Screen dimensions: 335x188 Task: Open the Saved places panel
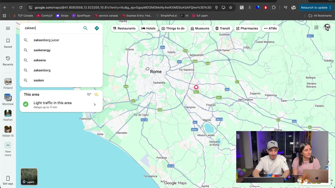8,43
